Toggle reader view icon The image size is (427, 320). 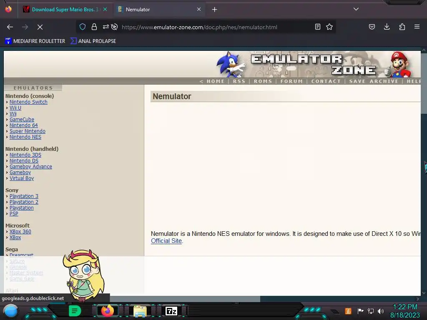coord(317,27)
